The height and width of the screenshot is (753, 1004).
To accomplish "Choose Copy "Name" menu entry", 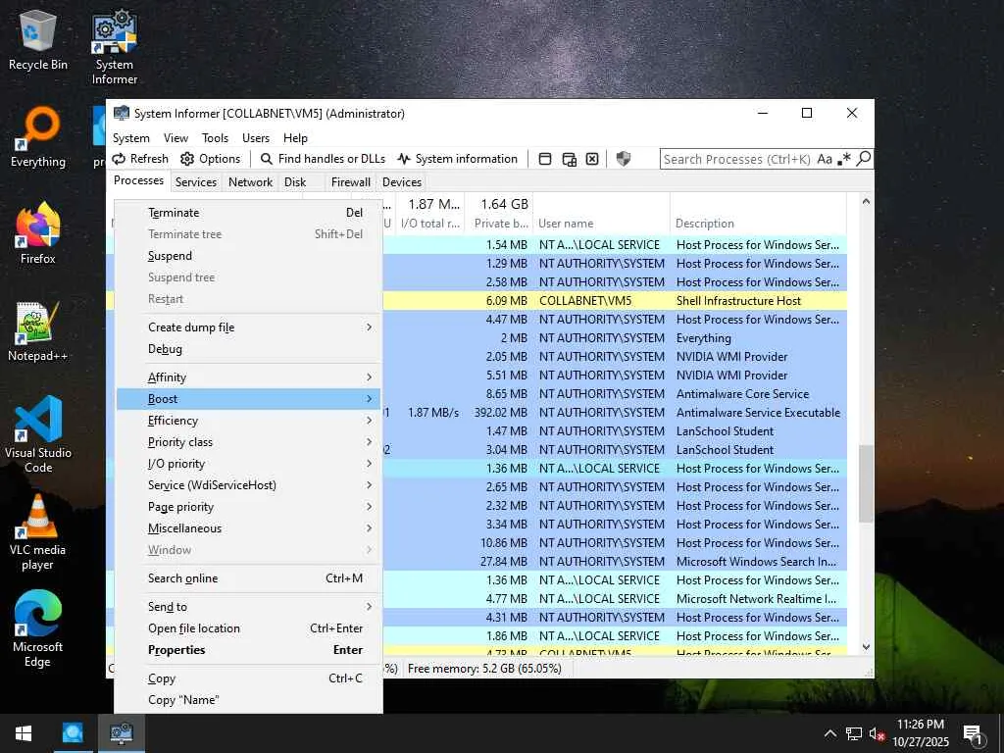I will coord(248,700).
